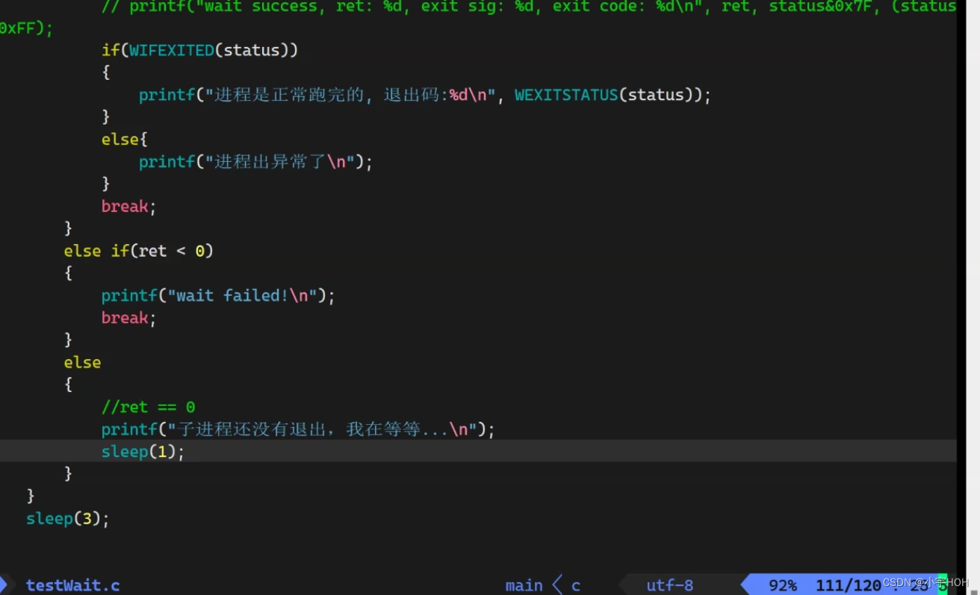Click the commented-out printf 'wait success' line

coord(529,7)
